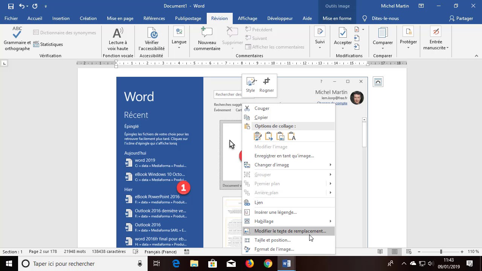
Task: Save the document from the quick access toolbar
Action: pos(11,6)
